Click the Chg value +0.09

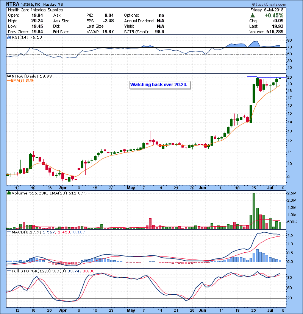tap(278, 21)
